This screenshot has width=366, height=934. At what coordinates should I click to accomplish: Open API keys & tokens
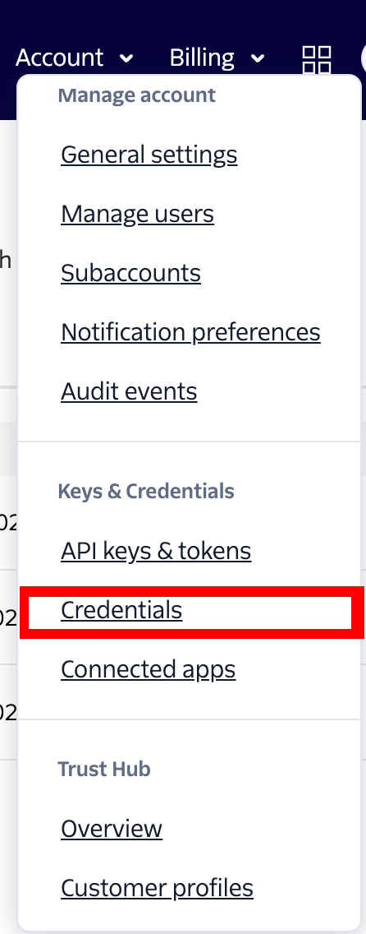click(156, 551)
